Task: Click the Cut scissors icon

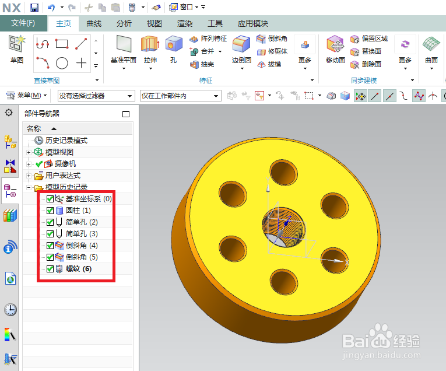Action: [x=89, y=8]
